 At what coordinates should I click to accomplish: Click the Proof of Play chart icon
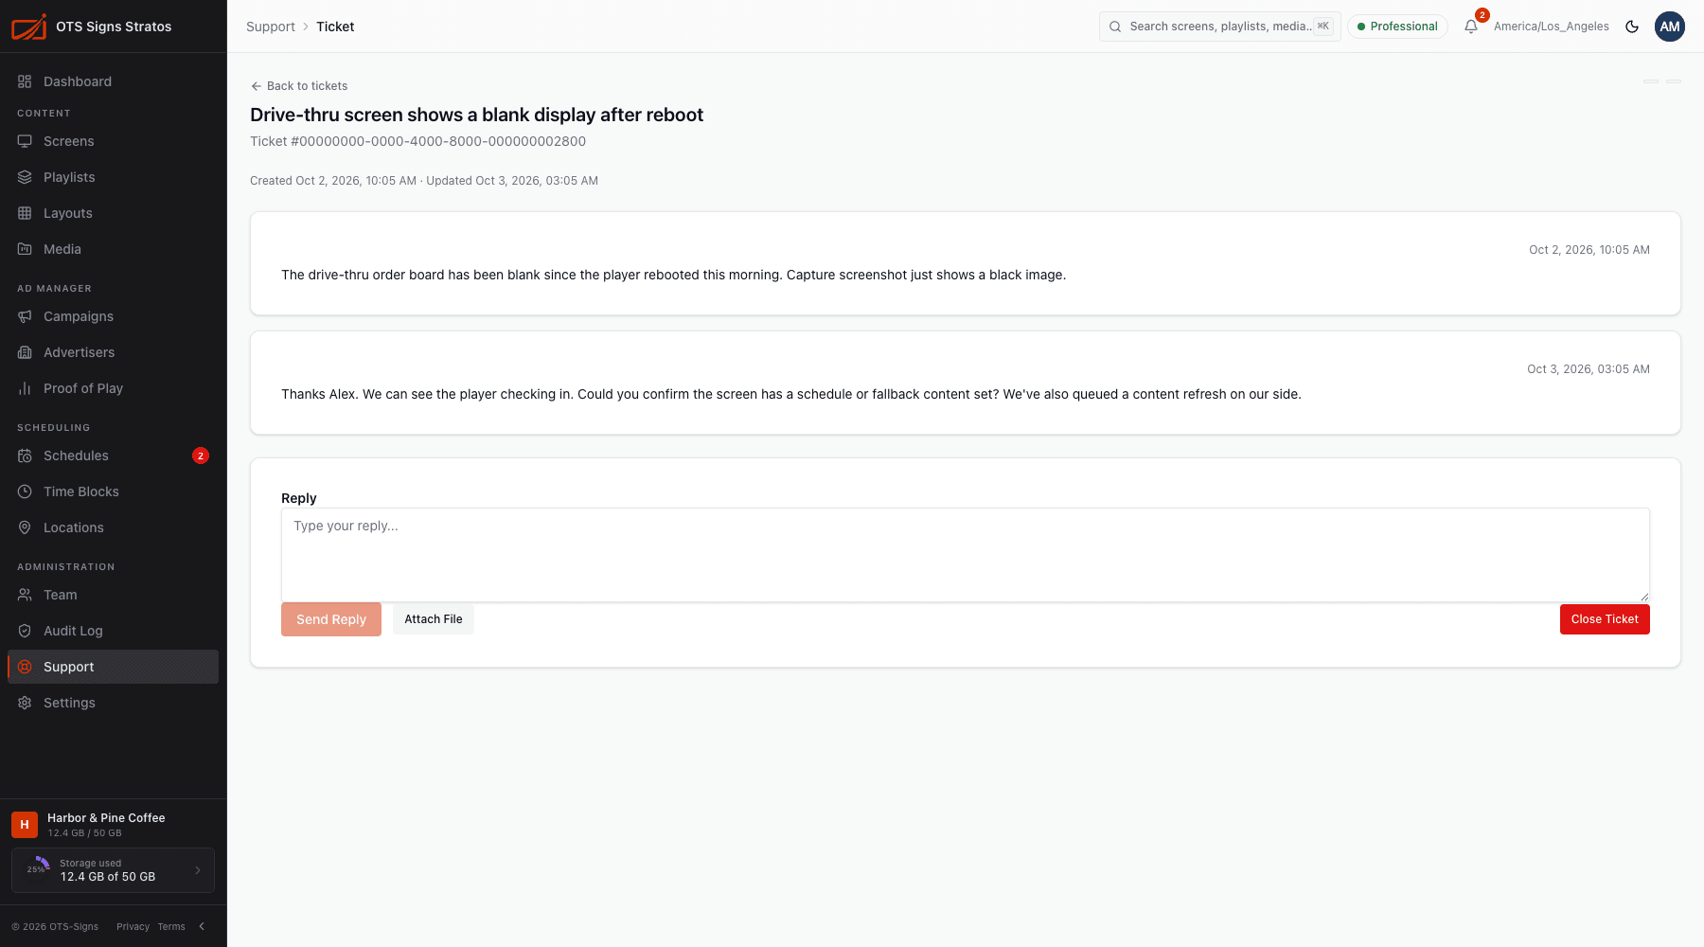tap(25, 388)
